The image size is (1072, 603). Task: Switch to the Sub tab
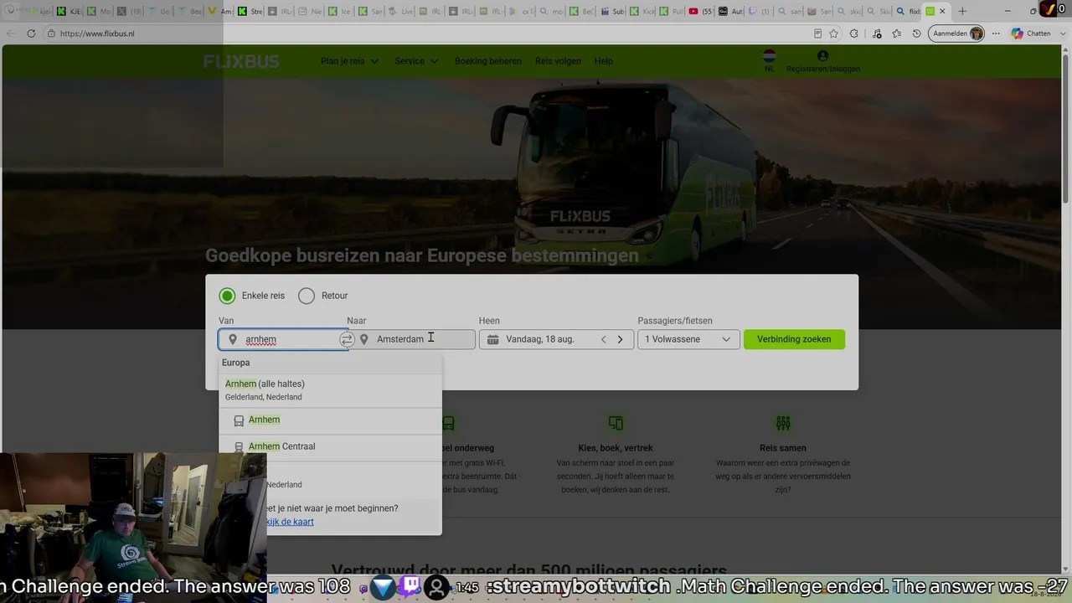[613, 12]
